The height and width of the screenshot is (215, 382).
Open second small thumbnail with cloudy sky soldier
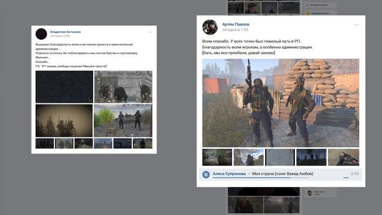pyautogui.click(x=248, y=157)
